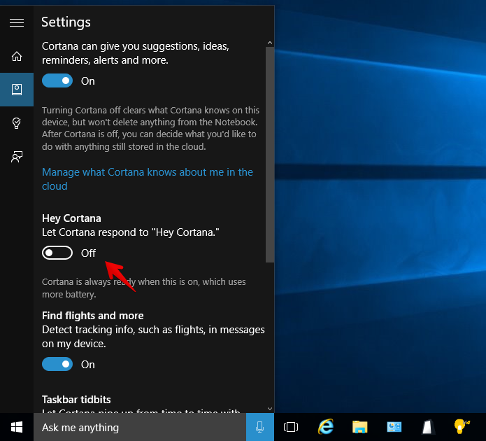The width and height of the screenshot is (486, 441).
Task: Click 'Detect tracking info' description text
Action: pos(153,337)
